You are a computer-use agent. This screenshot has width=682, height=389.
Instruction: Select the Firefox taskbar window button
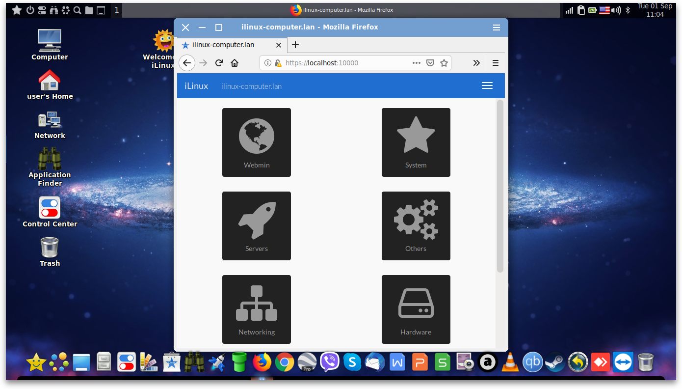tap(341, 10)
